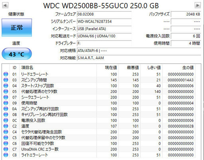Click the 生の値 column header
This screenshot has height=160, width=204.
tap(188, 67)
